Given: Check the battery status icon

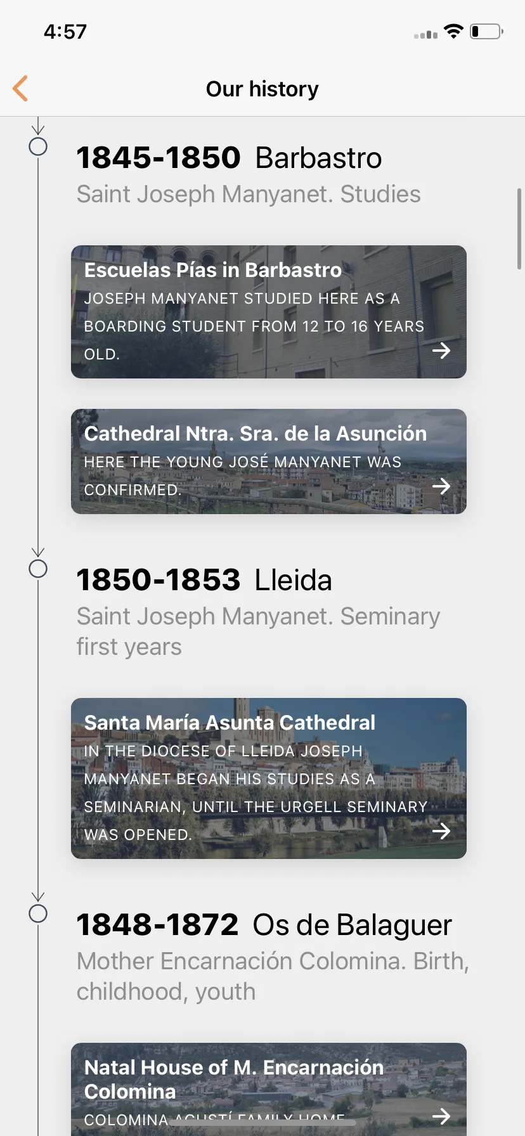Looking at the screenshot, I should 486,32.
